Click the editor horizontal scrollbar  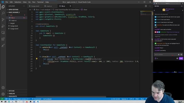click(x=71, y=97)
